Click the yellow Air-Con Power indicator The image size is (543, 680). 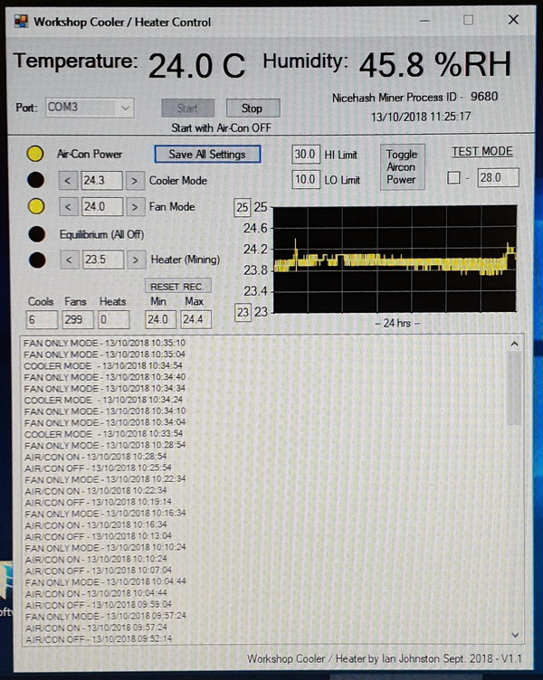point(35,154)
